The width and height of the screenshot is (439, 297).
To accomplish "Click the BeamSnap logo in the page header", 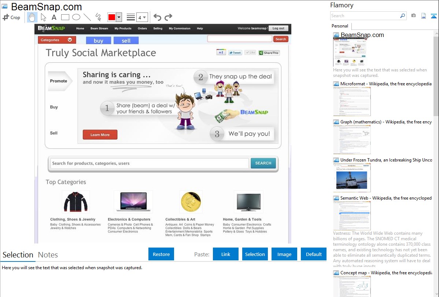I will tap(51, 28).
